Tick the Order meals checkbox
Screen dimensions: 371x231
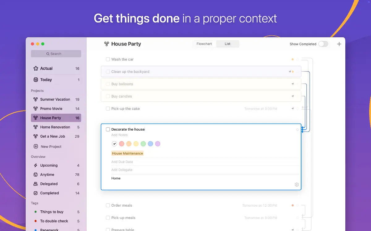[108, 205]
